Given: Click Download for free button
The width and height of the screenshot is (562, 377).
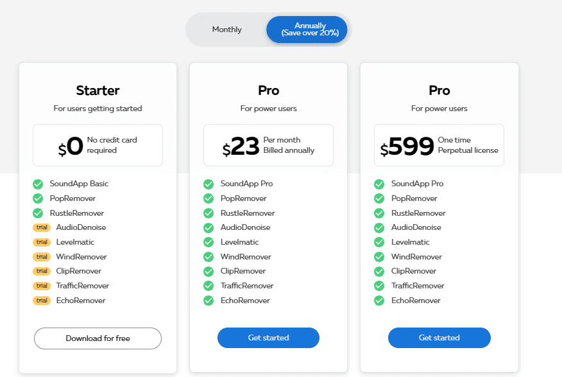Looking at the screenshot, I should (x=98, y=338).
